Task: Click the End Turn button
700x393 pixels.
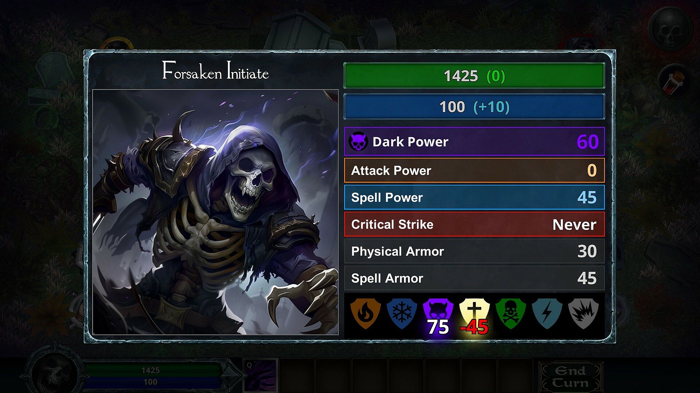Action: click(x=571, y=377)
